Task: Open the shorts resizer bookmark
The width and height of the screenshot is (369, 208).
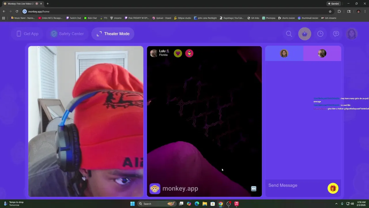Action: click(x=287, y=18)
